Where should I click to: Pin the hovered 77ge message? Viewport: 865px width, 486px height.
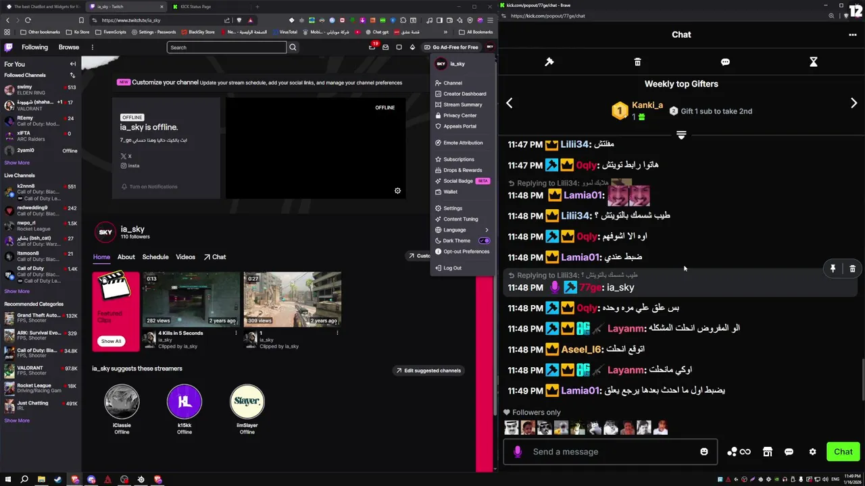pos(833,269)
